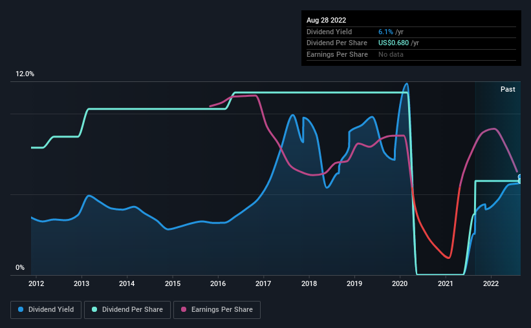
Task: Click the 2019 x-axis label
Action: (354, 283)
